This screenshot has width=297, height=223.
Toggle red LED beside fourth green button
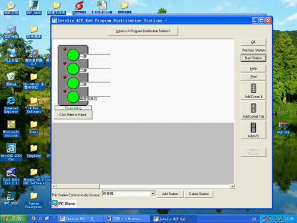coord(65,91)
